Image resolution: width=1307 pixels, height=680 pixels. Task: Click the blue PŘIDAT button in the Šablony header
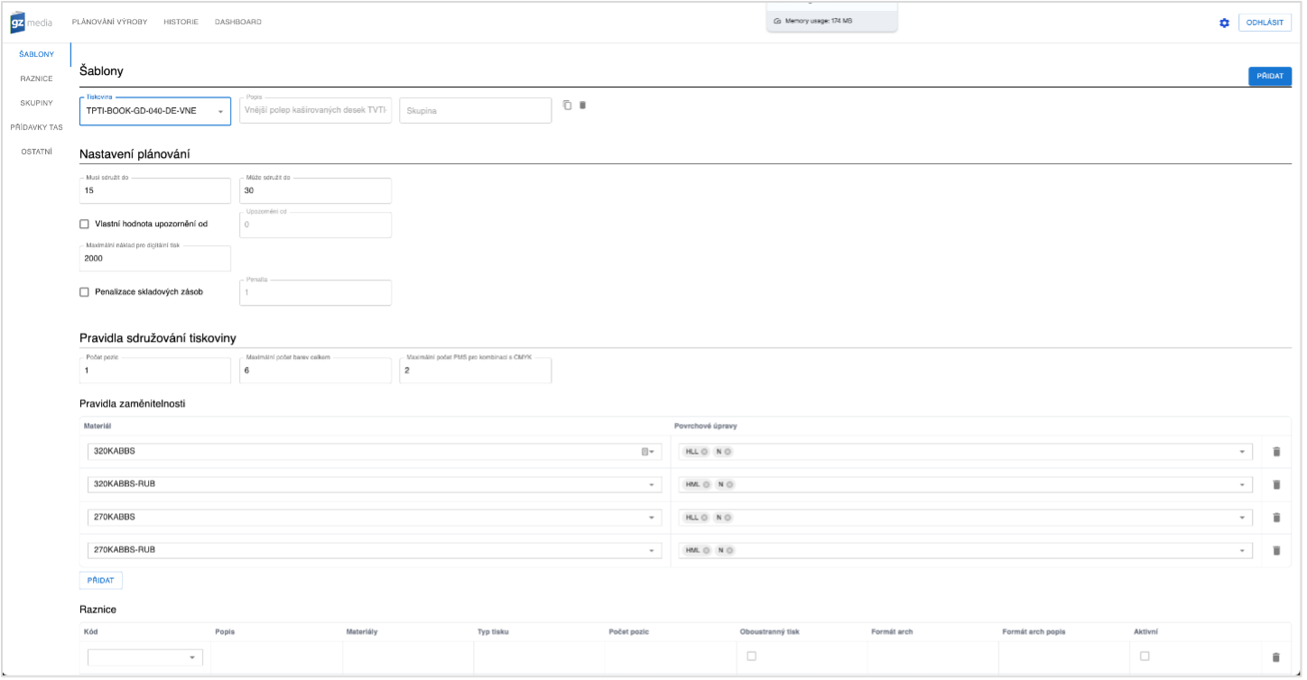coord(1269,77)
